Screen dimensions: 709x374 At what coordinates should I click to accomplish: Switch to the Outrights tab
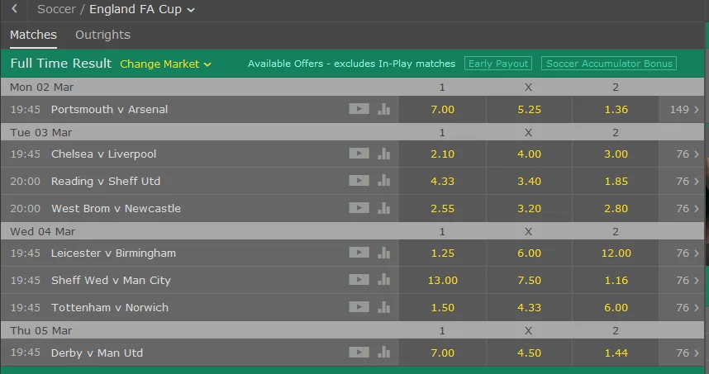coord(102,35)
